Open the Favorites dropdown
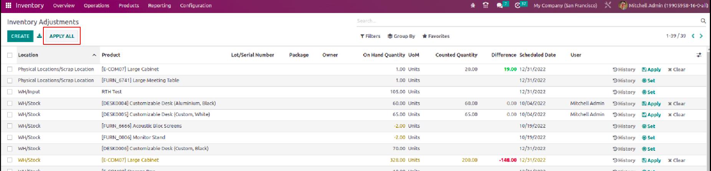711x171 pixels. tap(436, 36)
